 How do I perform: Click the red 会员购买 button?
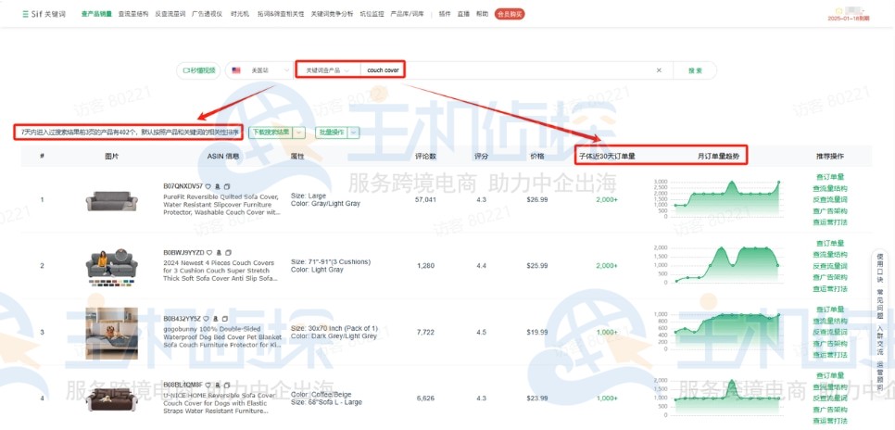point(510,14)
